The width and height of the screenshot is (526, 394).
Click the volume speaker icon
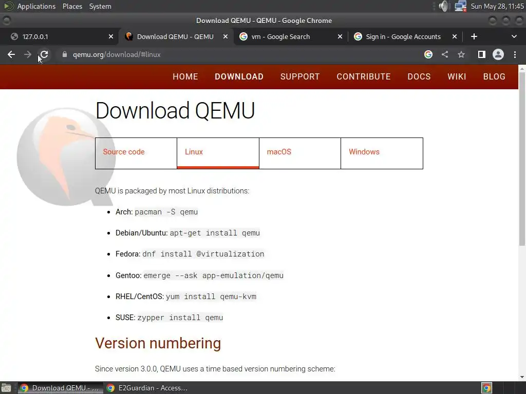coord(443,6)
